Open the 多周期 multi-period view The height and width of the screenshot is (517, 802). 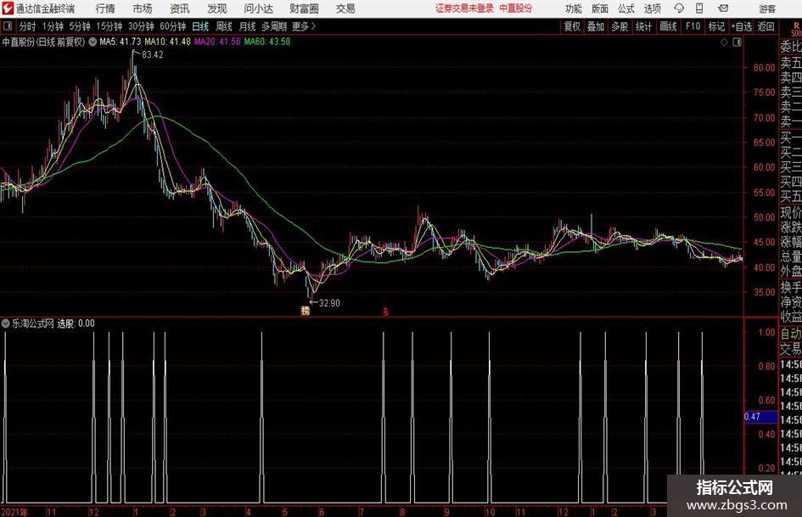(274, 26)
